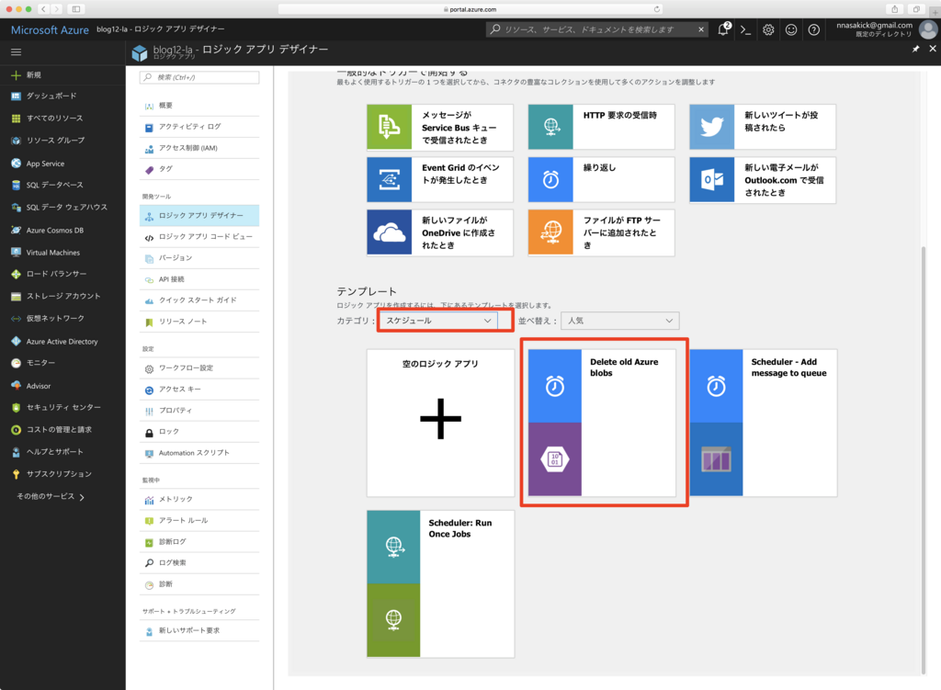This screenshot has width=941, height=690.
Task: Open Advisor in the sidebar
Action: pyautogui.click(x=39, y=386)
